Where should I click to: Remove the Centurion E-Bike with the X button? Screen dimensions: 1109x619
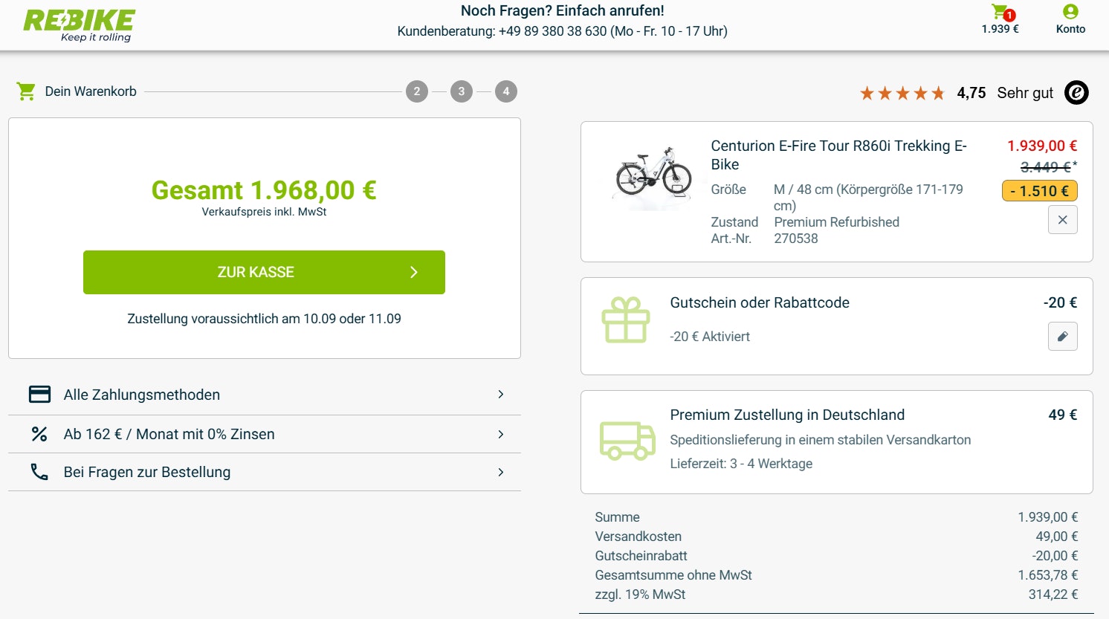(1062, 219)
